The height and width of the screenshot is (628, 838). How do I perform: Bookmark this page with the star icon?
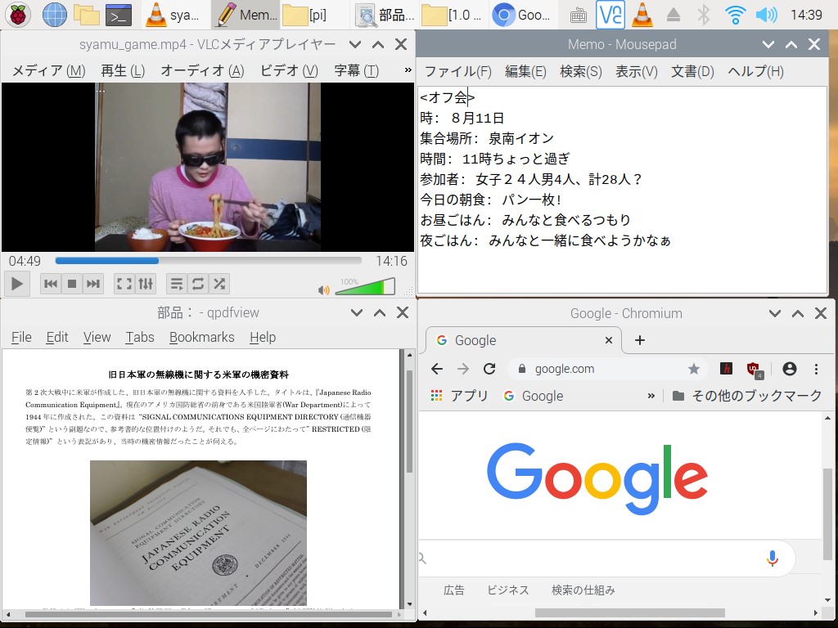pos(694,369)
